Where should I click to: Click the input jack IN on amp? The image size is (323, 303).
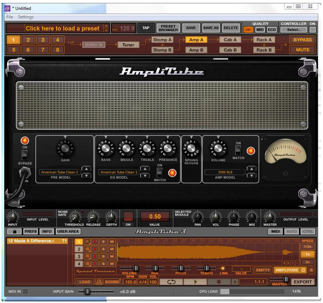(x=25, y=173)
